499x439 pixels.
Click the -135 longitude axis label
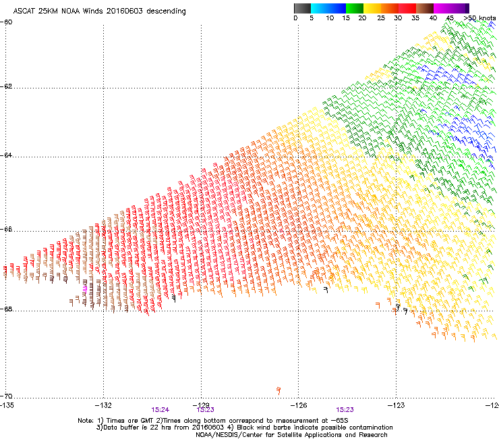tap(7, 405)
